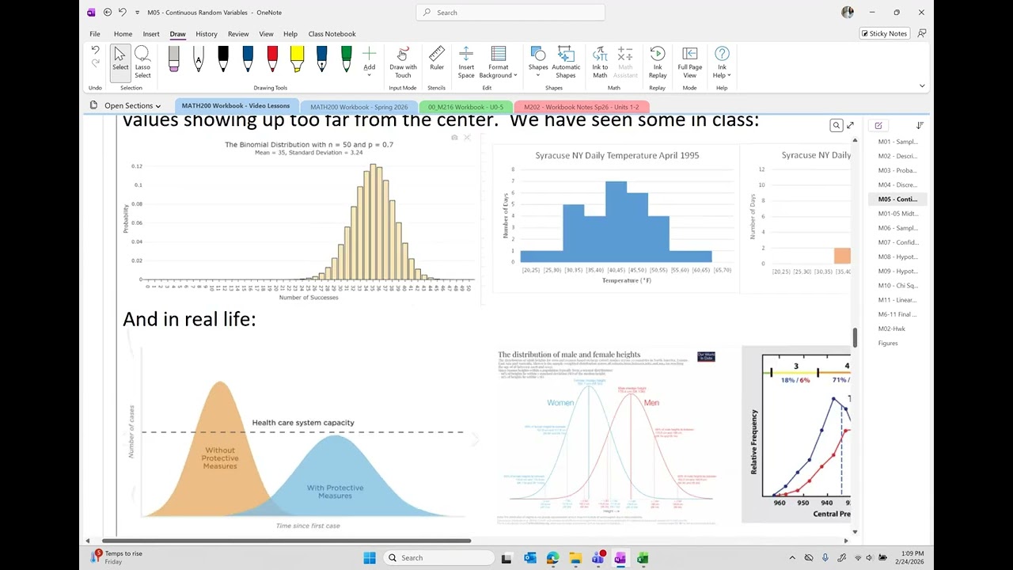Open the Ink Help dropdown

(722, 62)
